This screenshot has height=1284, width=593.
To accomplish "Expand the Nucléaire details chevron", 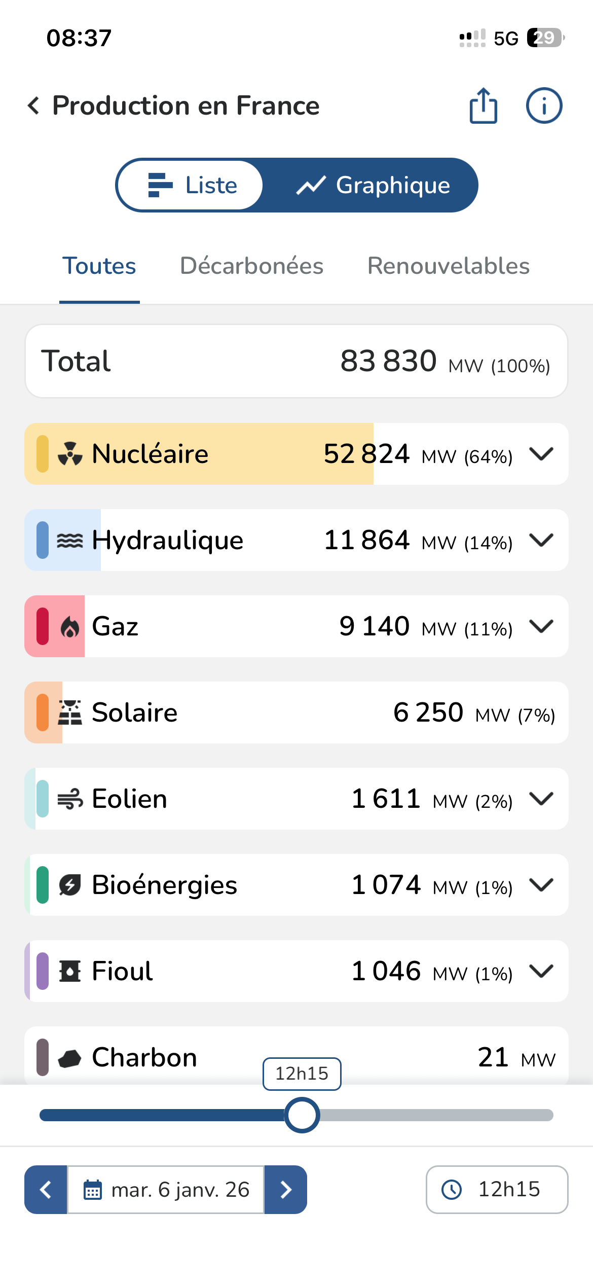I will point(541,453).
